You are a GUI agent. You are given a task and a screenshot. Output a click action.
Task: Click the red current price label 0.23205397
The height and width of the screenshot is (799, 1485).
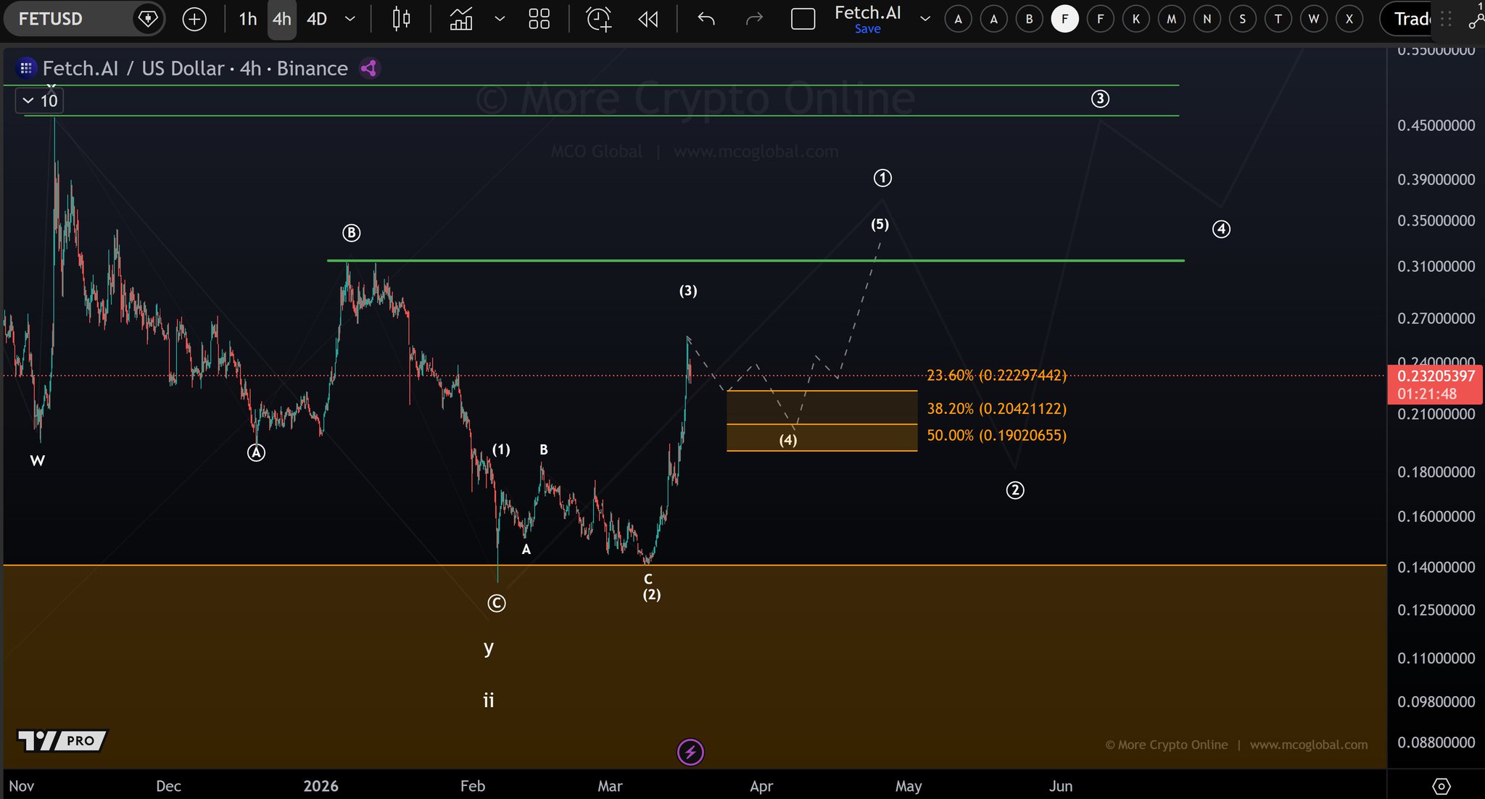point(1435,376)
